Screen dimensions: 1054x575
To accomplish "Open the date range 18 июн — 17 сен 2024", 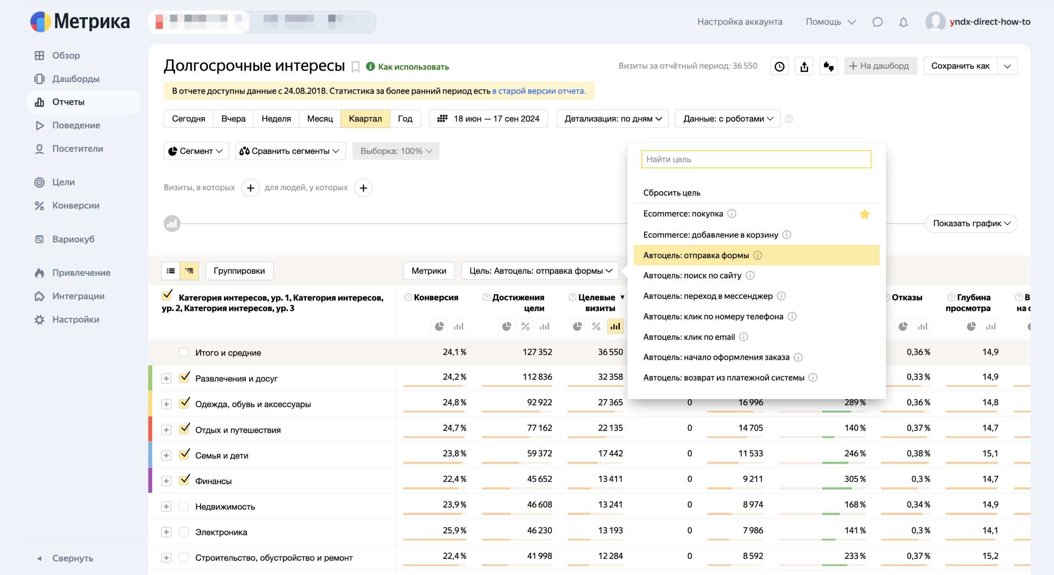I will click(x=489, y=119).
